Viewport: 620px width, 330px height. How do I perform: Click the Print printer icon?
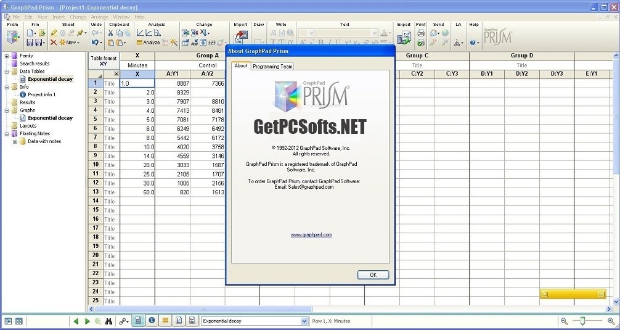[x=421, y=33]
